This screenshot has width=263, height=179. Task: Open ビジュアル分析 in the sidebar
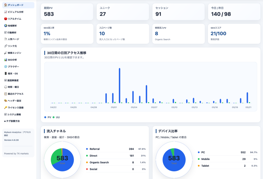18,12
